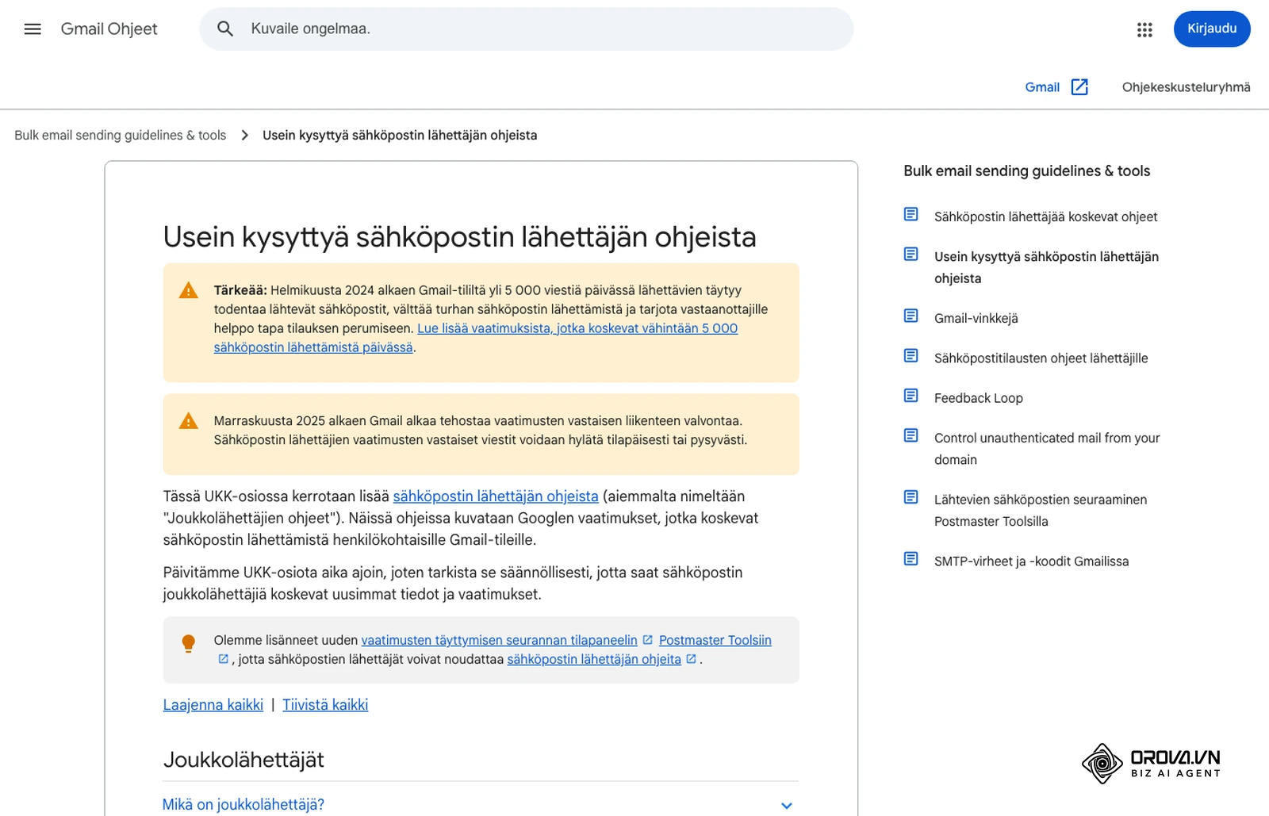This screenshot has width=1269, height=816.
Task: Click the Gmail external link icon
Action: click(x=1079, y=87)
